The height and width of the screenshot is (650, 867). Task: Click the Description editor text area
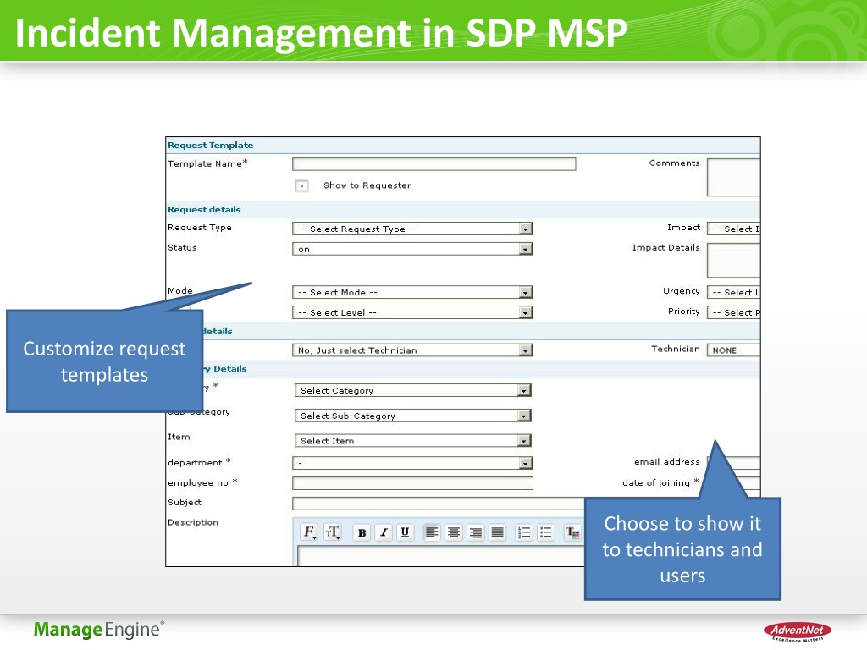point(440,556)
